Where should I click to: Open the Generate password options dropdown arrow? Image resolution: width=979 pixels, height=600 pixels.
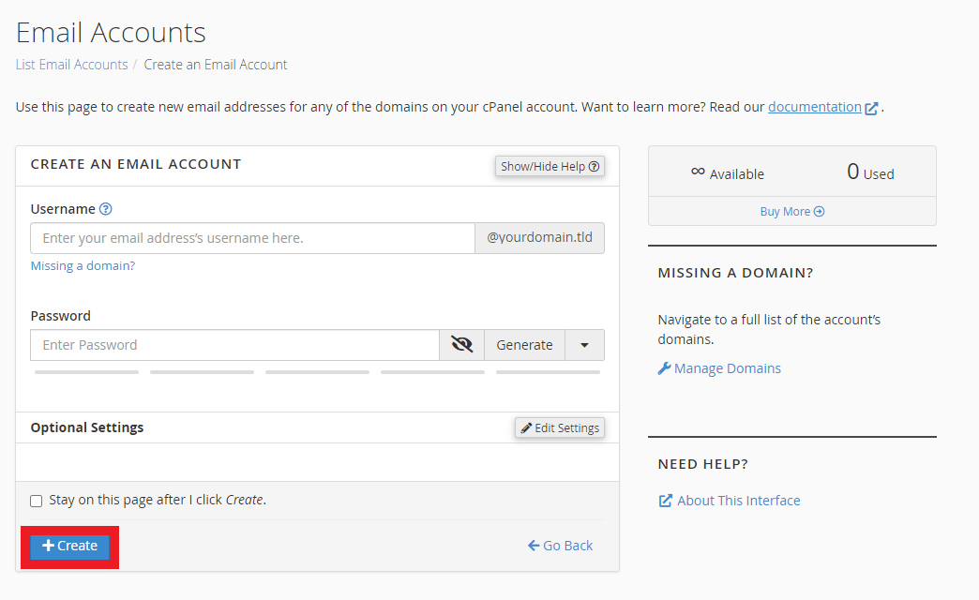point(584,345)
